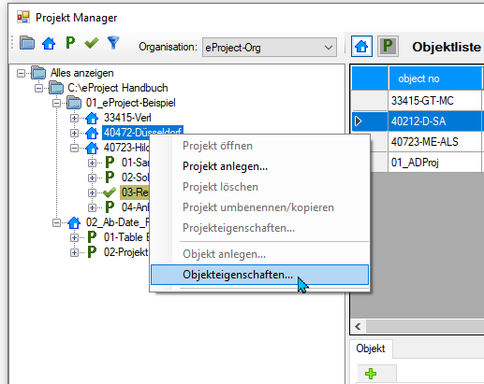
Task: Expand the 03-Re project node
Action: (x=92, y=192)
